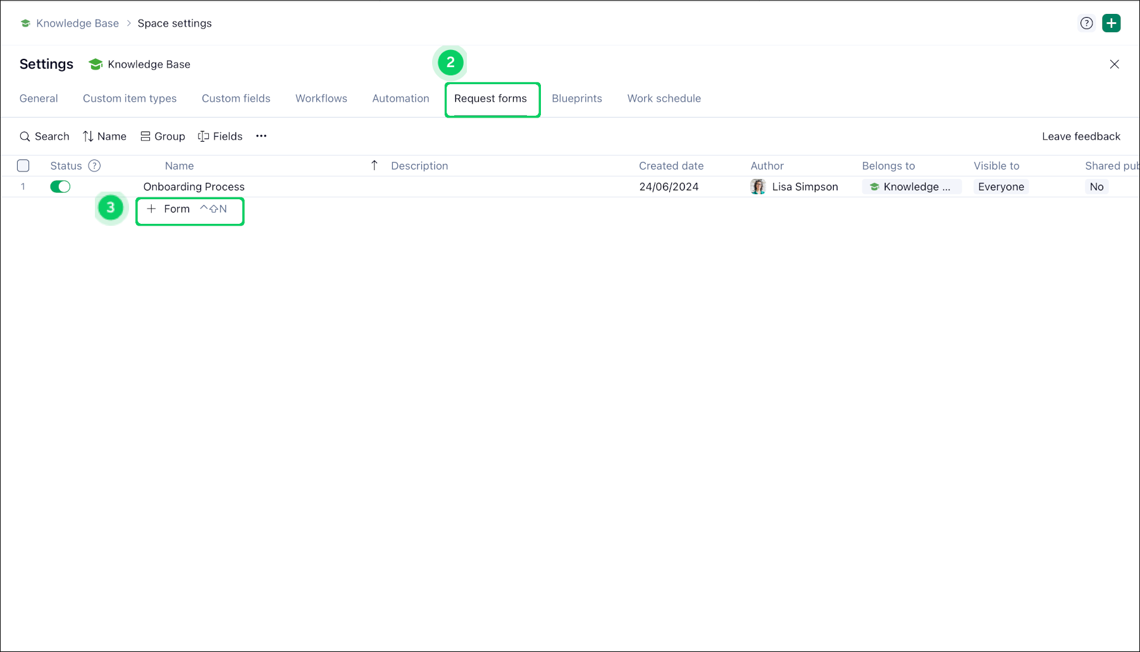Click the help question mark icon

[1086, 23]
